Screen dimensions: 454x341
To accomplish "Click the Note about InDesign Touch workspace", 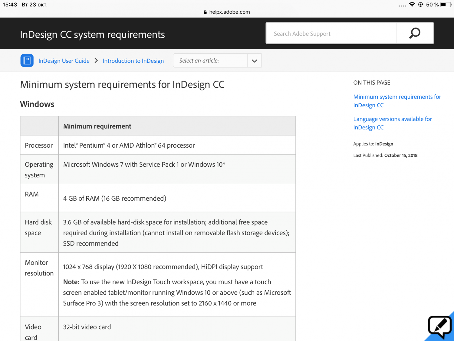I will (x=177, y=293).
